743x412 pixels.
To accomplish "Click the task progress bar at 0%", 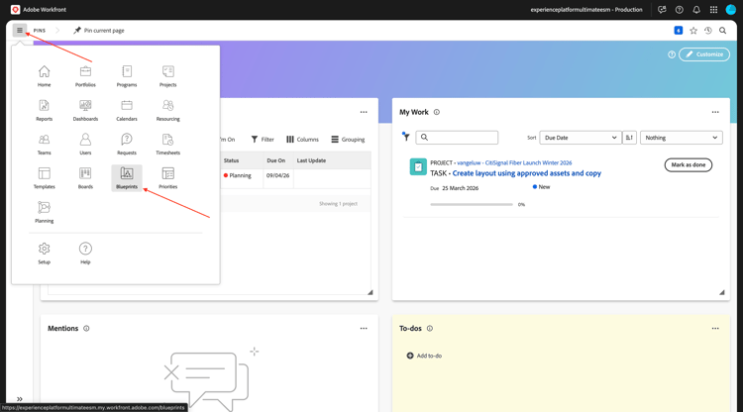I will (472, 205).
